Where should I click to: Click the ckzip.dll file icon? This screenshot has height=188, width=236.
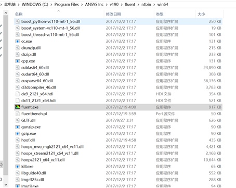click(x=18, y=55)
